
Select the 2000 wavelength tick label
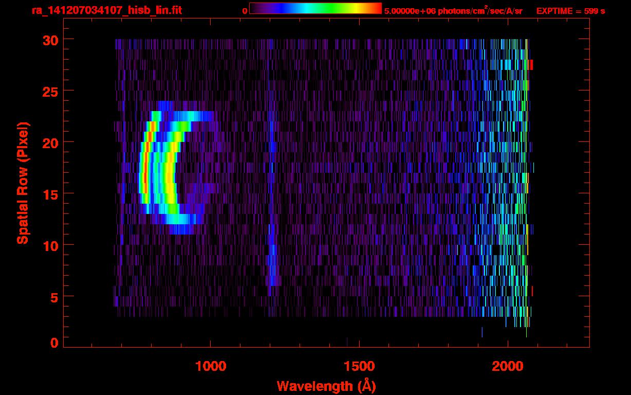pyautogui.click(x=508, y=366)
